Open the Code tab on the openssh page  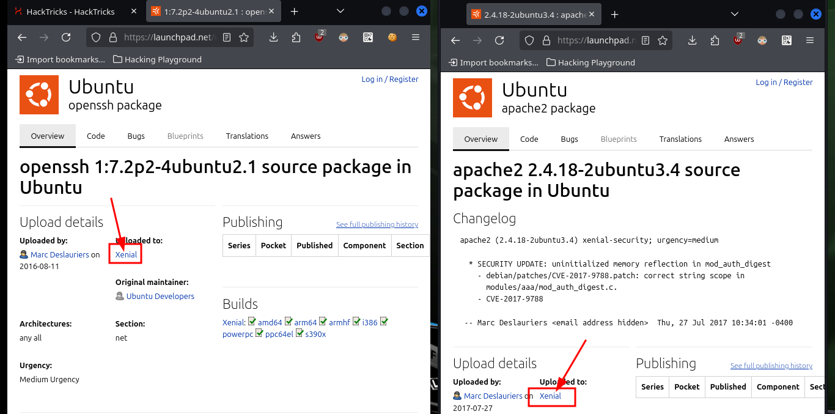click(96, 136)
